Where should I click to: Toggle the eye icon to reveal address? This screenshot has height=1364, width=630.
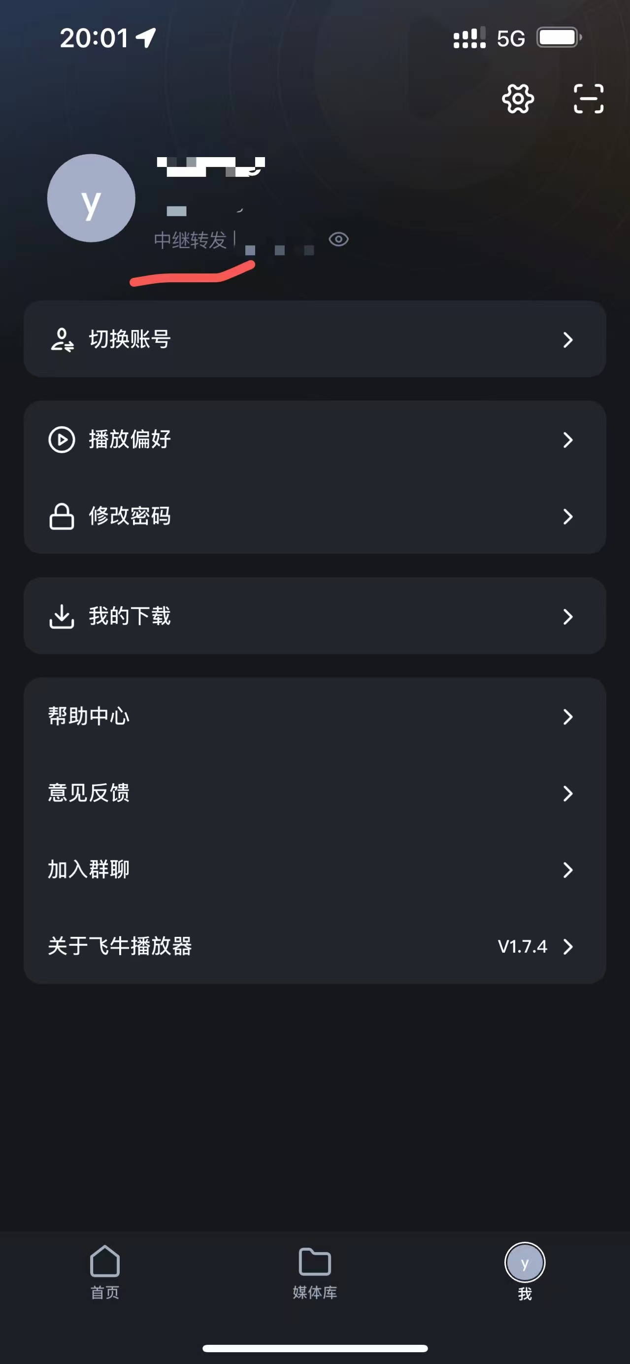click(x=338, y=239)
